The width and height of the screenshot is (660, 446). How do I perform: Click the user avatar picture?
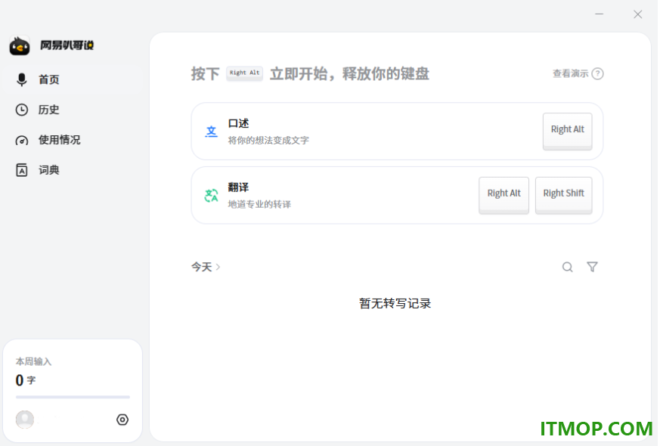(25, 420)
